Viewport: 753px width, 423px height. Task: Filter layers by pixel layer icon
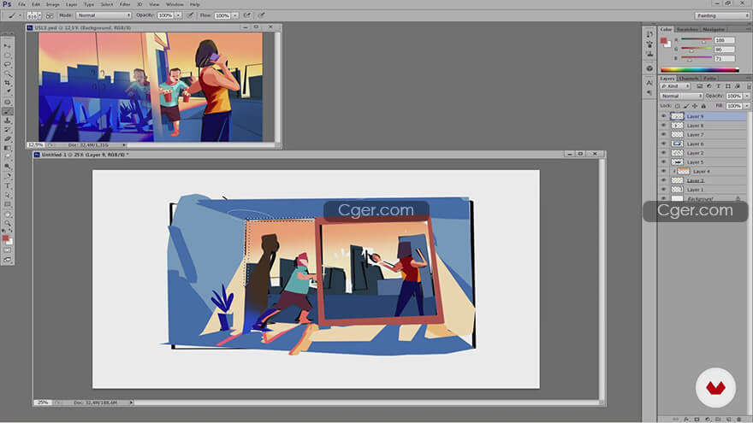(700, 85)
